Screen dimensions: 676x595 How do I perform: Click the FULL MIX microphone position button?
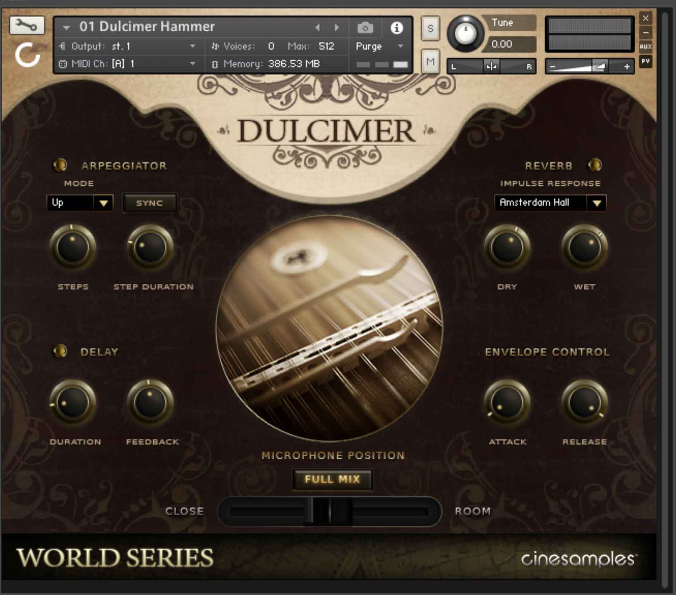click(x=332, y=479)
